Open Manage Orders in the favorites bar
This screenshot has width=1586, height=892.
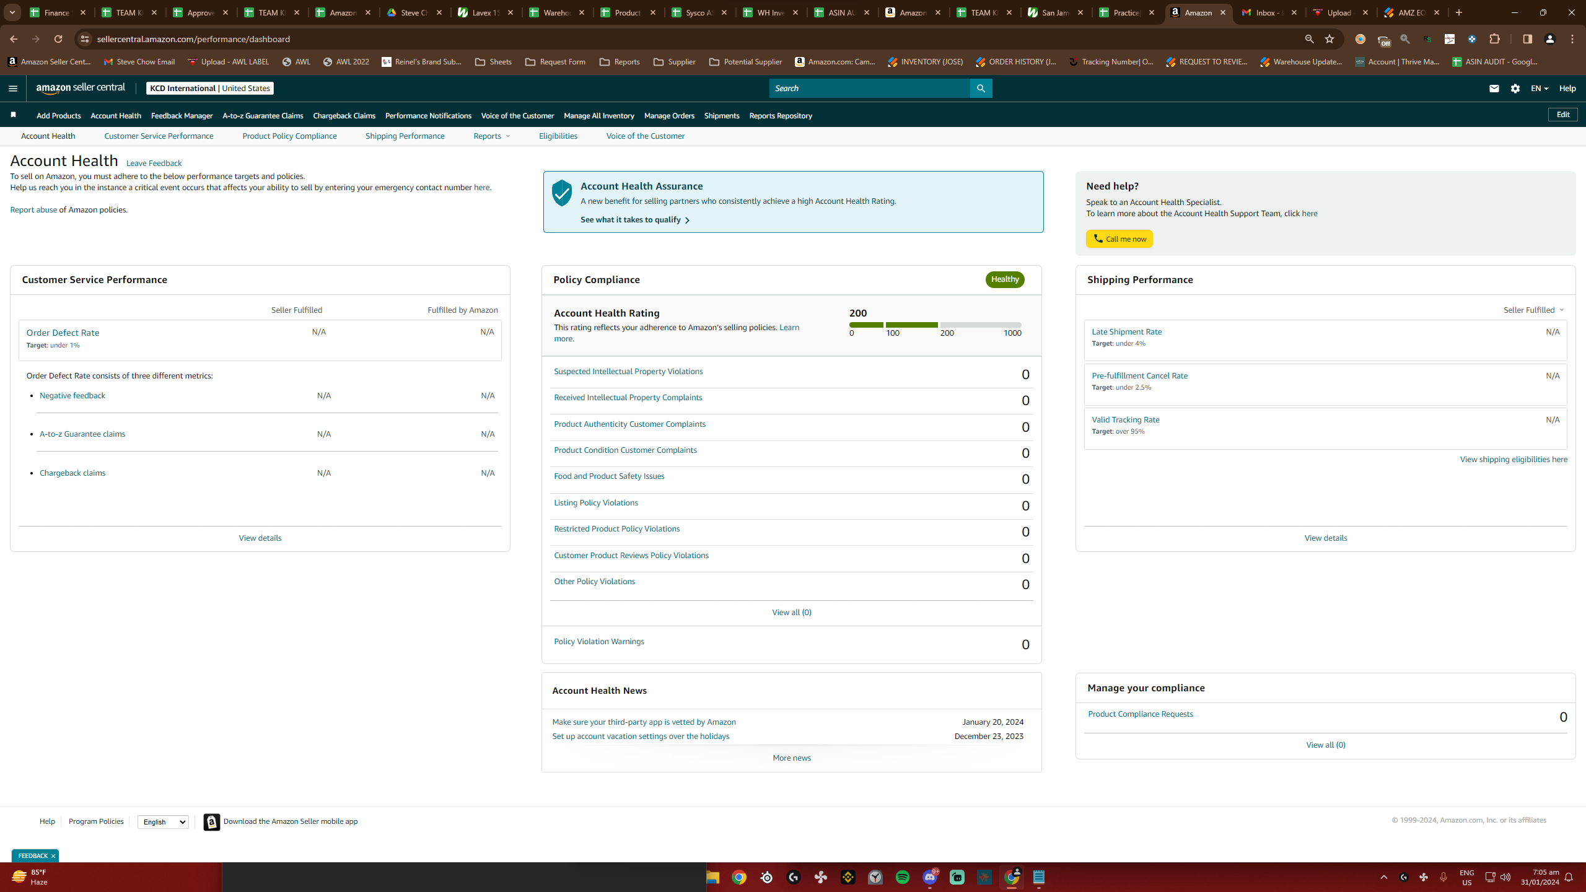(x=669, y=116)
